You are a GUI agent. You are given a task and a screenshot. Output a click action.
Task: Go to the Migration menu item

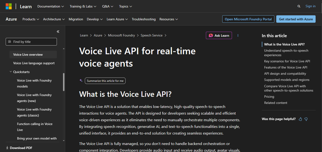76,19
